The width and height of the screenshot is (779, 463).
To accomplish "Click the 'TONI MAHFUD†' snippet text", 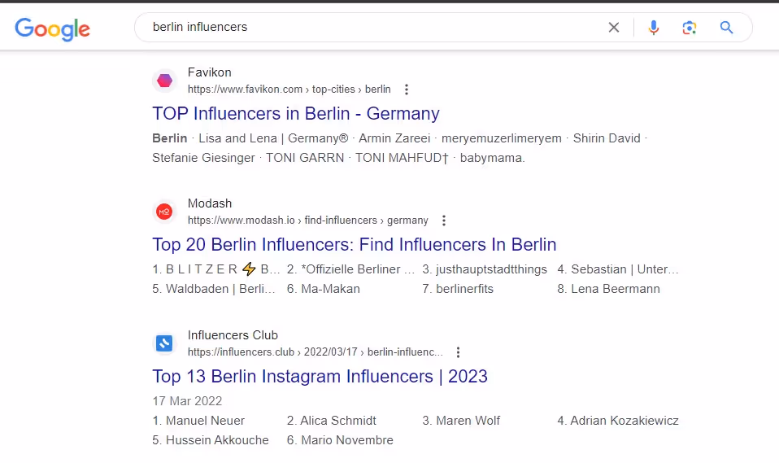I will click(x=402, y=158).
